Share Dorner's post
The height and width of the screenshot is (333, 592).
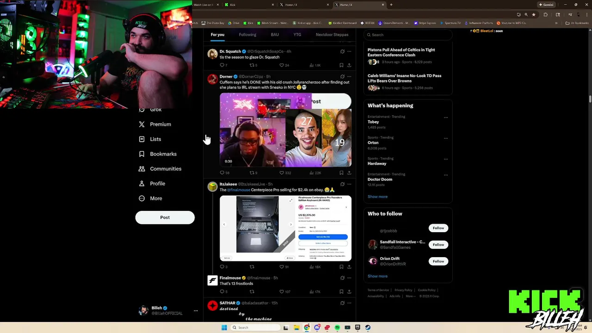349,173
